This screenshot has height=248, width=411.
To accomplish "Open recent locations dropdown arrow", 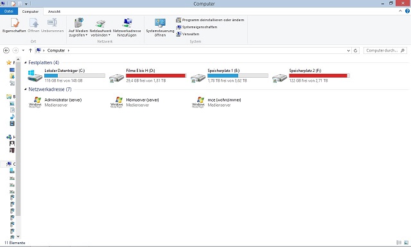I will [23, 50].
